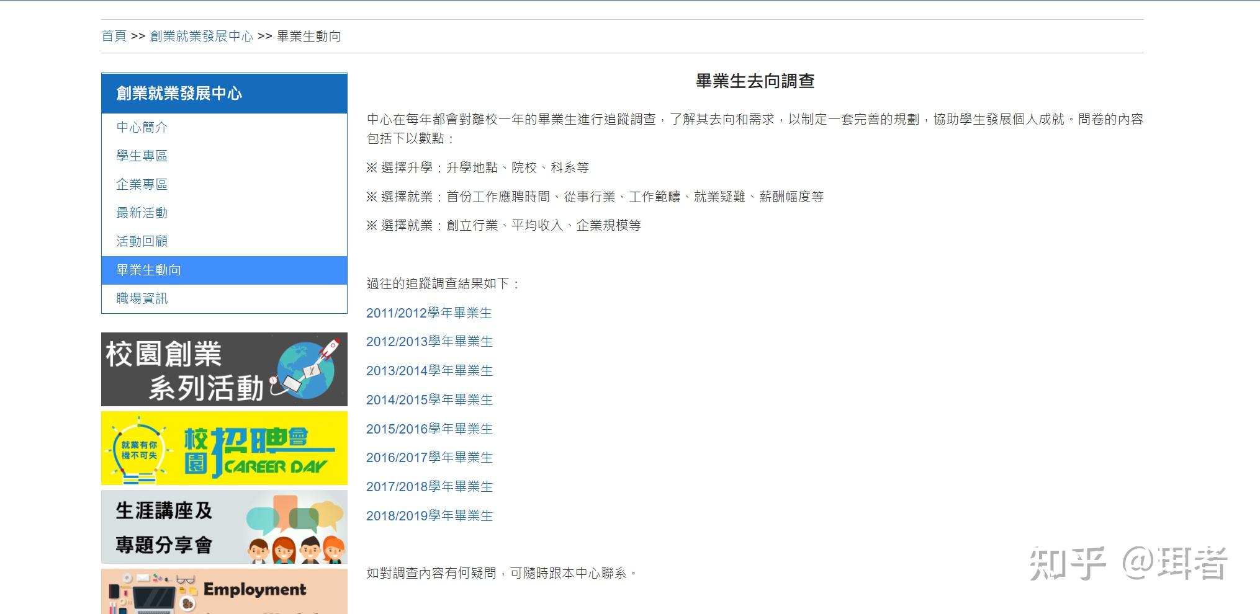Go to 創業就業發展中心 via breadcrumb

(x=200, y=36)
